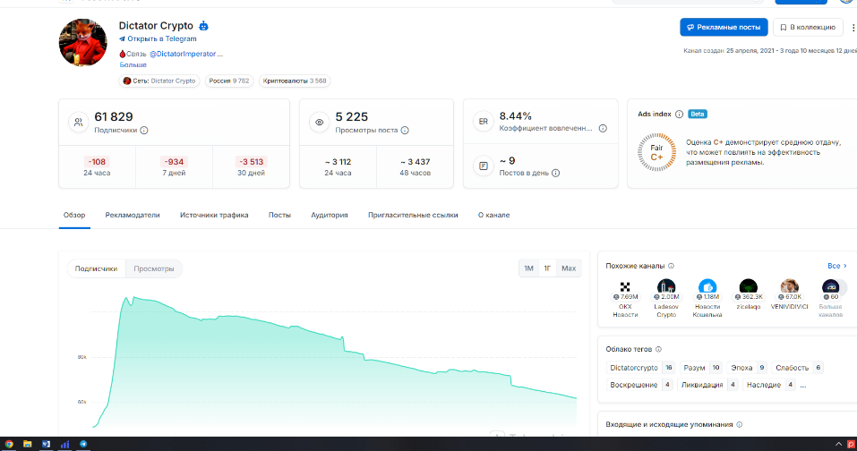The height and width of the screenshot is (451, 857).
Task: Click the Dictator Crypto channel avatar
Action: coord(83,43)
